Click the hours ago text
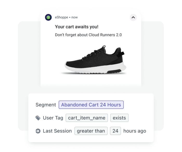182x152 pixels. pyautogui.click(x=135, y=131)
